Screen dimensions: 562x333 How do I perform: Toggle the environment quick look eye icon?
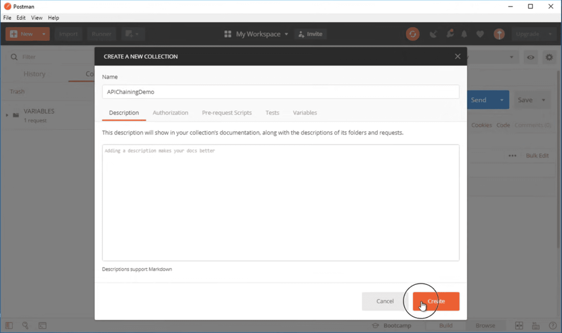click(531, 57)
